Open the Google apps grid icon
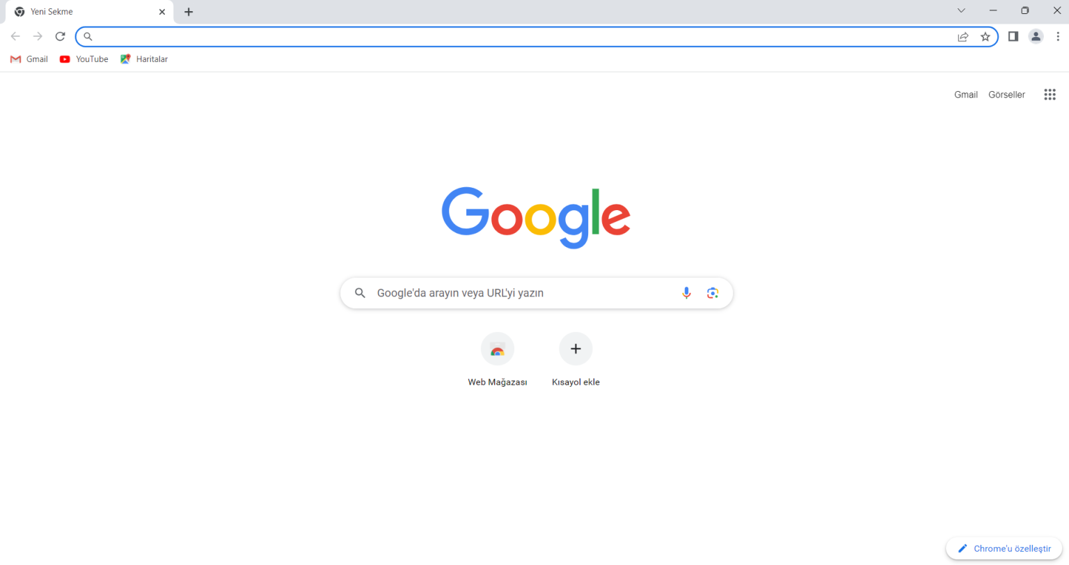Screen dimensions: 1069x565 pyautogui.click(x=1050, y=95)
